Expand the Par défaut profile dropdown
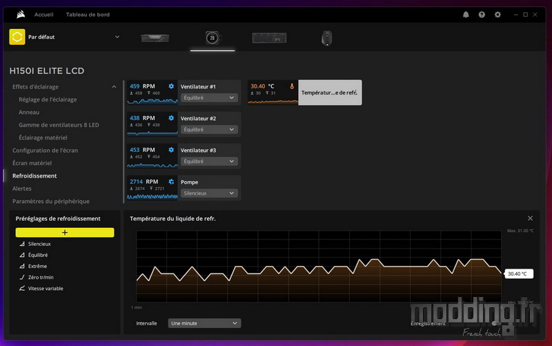 [x=117, y=37]
